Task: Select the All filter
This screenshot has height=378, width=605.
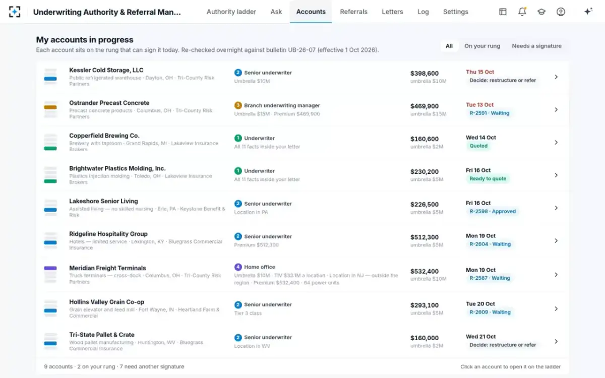Action: click(449, 46)
